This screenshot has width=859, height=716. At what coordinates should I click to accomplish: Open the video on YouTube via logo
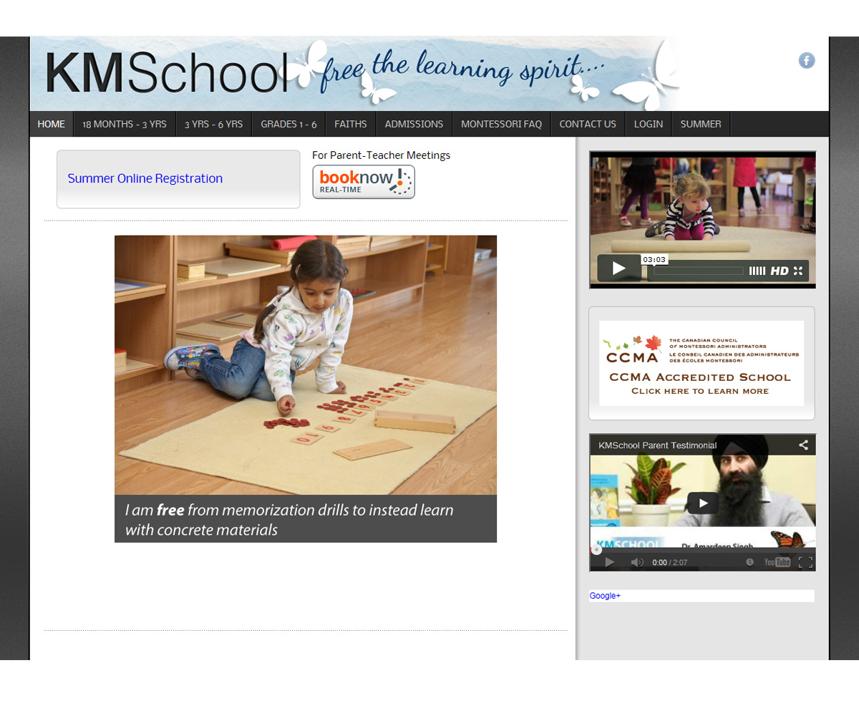777,562
